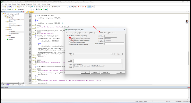
Task: Click the Navigate Backwards arrow icon
Action: 26,7
